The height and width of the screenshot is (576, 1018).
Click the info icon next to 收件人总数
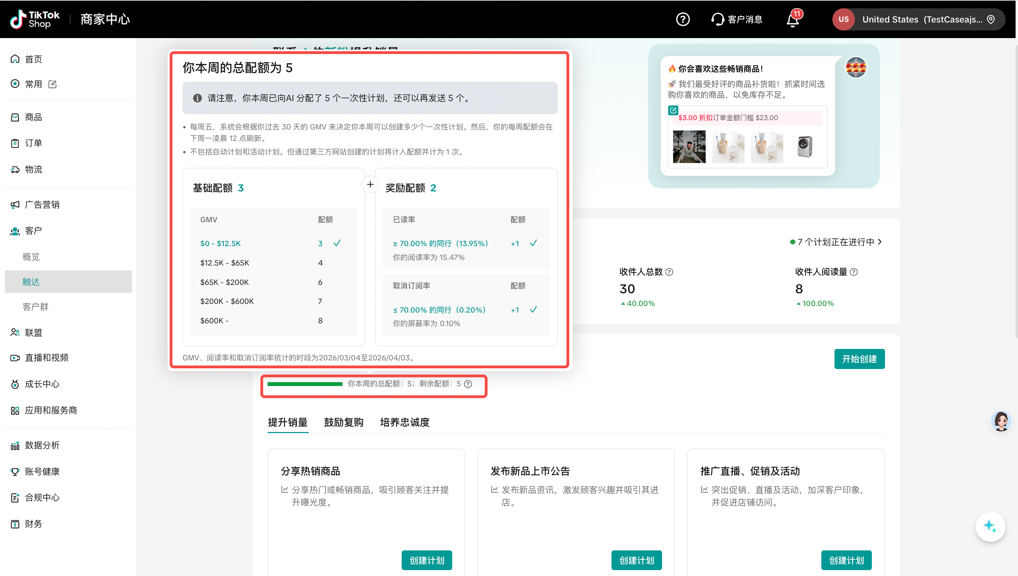pyautogui.click(x=669, y=272)
